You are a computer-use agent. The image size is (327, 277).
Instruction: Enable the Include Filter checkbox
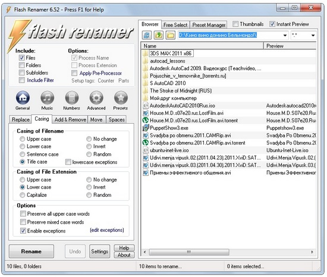(x=21, y=80)
